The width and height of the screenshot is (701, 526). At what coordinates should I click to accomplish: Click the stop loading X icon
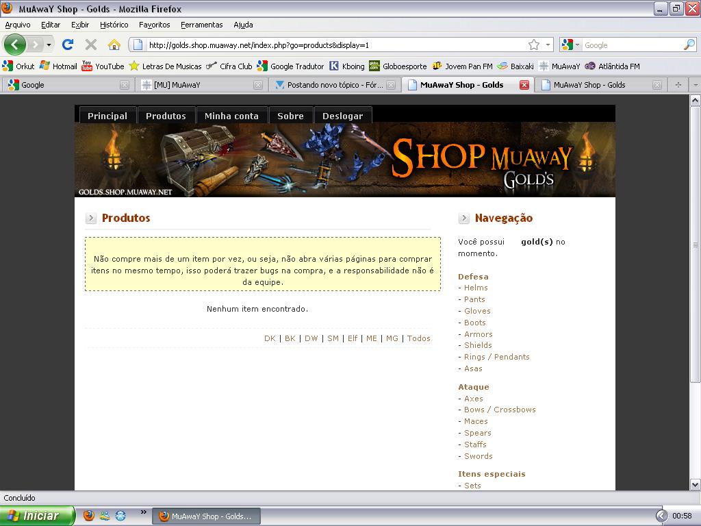pos(91,45)
